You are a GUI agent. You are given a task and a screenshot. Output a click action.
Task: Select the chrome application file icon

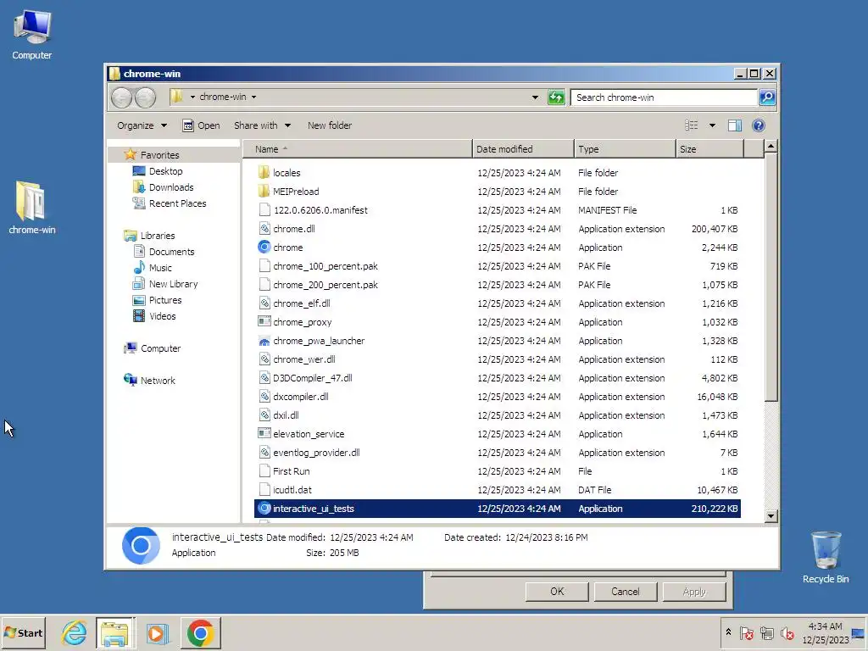(x=264, y=248)
